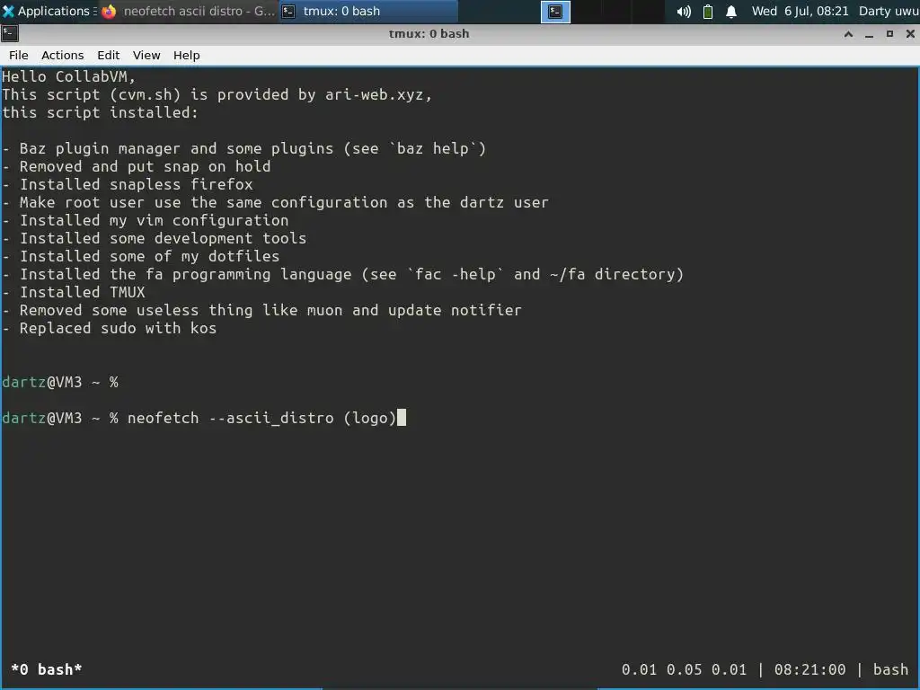Viewport: 920px width, 690px height.
Task: Click the load average '0.01 0.05 0.01' in status bar
Action: (684, 669)
